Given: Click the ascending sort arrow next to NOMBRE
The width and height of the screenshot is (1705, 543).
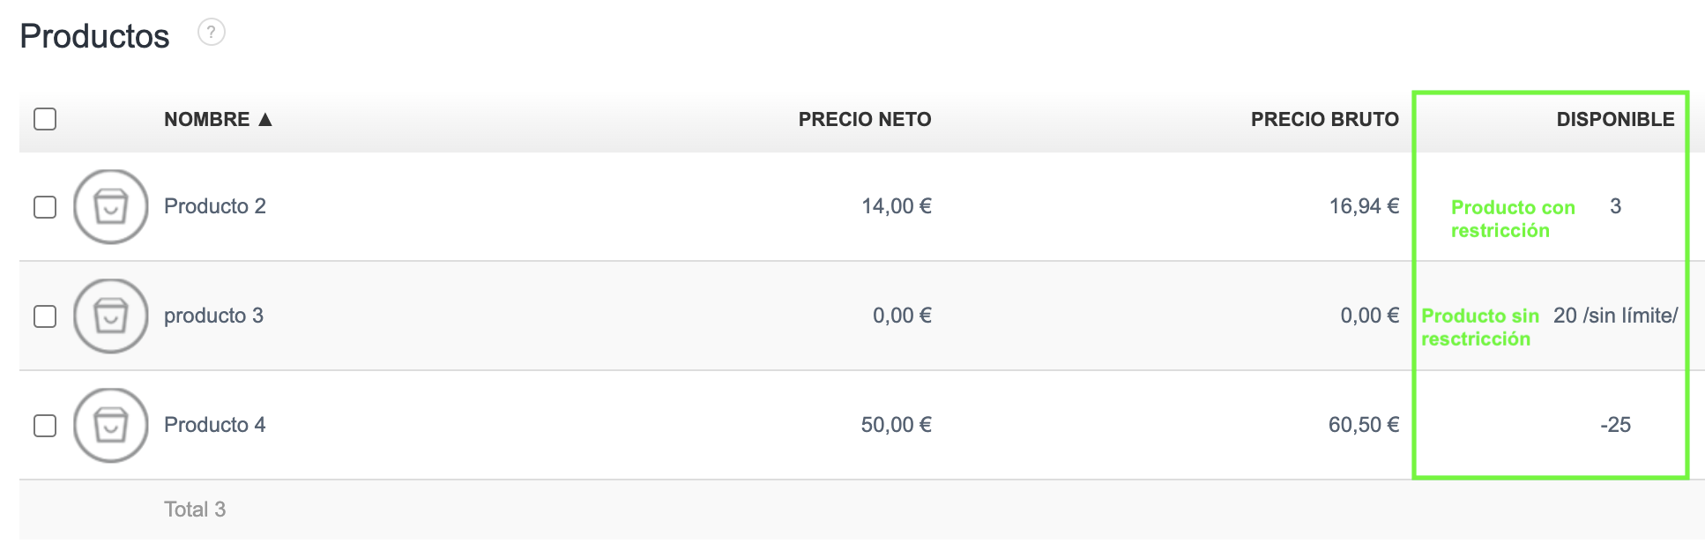Looking at the screenshot, I should click(x=265, y=120).
